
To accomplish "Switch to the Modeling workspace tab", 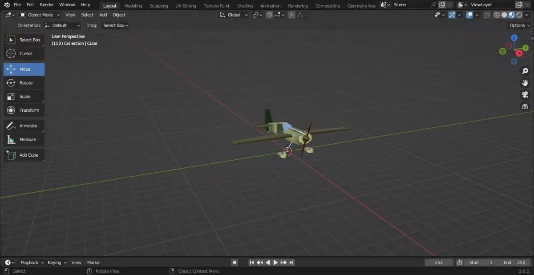I will pyautogui.click(x=133, y=6).
